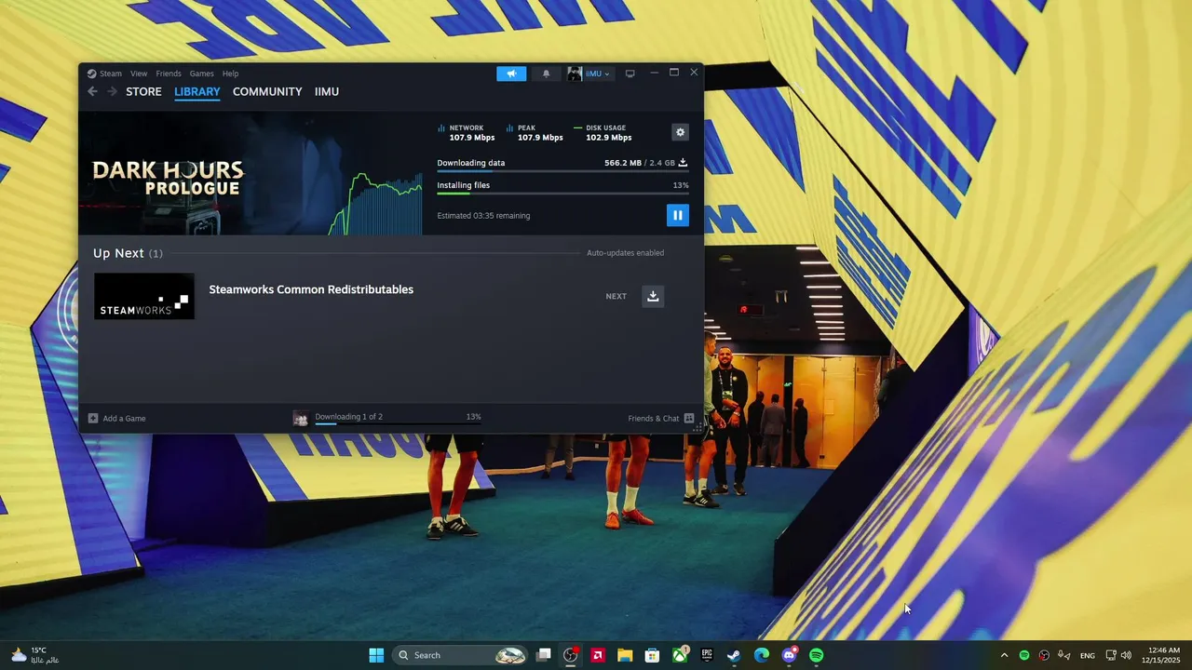Click the Installing files progress bar
Image resolution: width=1192 pixels, height=670 pixels.
coord(562,194)
